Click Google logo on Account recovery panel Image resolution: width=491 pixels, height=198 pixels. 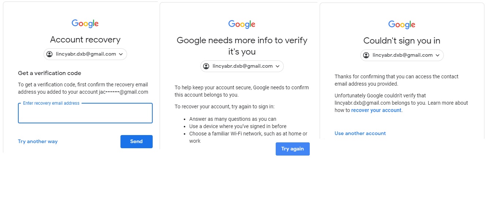coord(85,23)
